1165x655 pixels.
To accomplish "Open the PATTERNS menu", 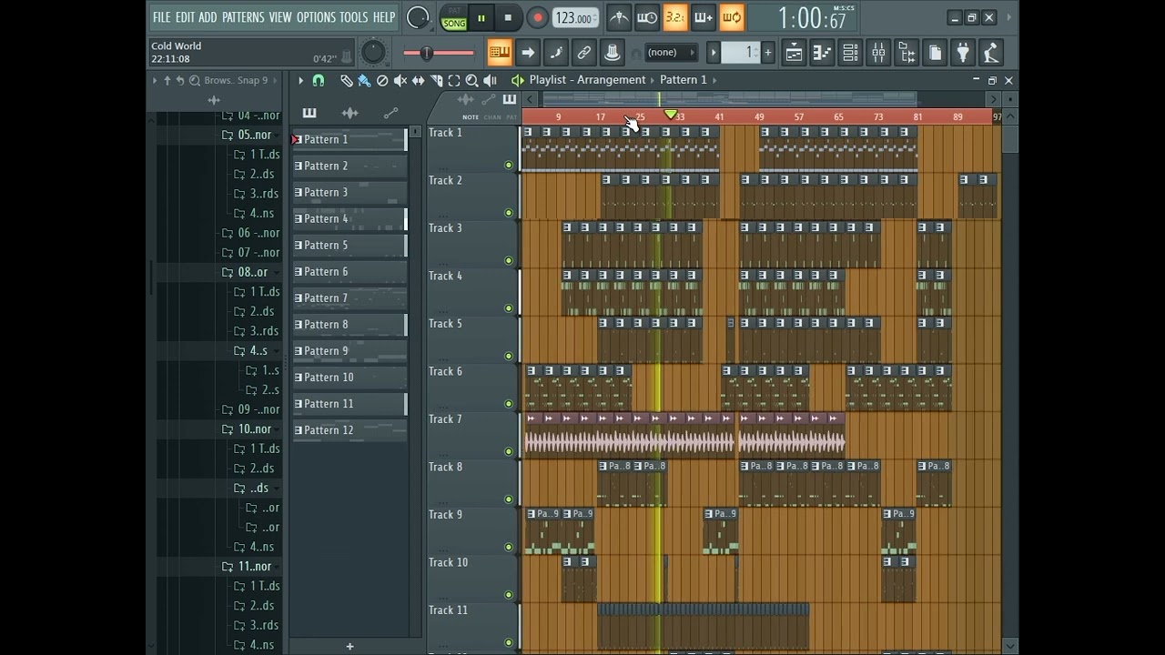I will [x=243, y=17].
